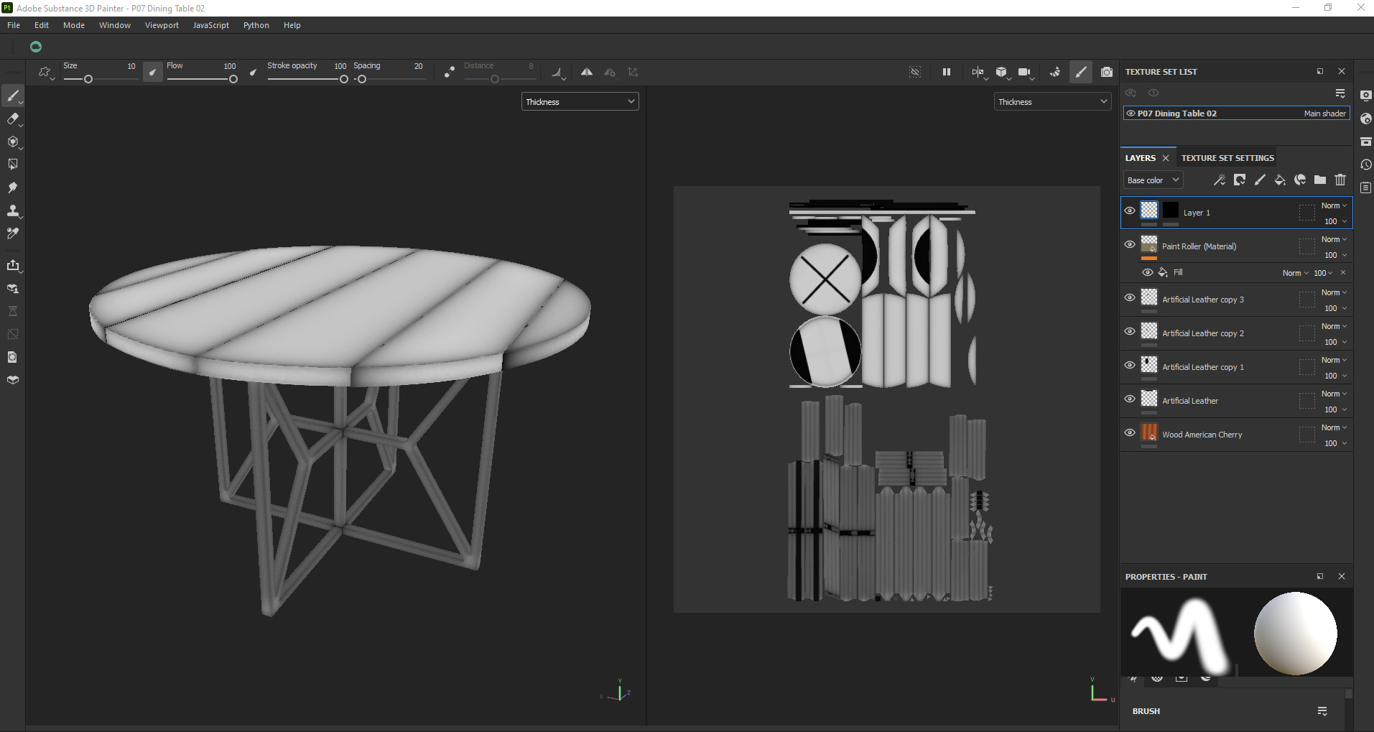Select the Polygon fill tool
This screenshot has height=732, width=1374.
click(x=13, y=165)
